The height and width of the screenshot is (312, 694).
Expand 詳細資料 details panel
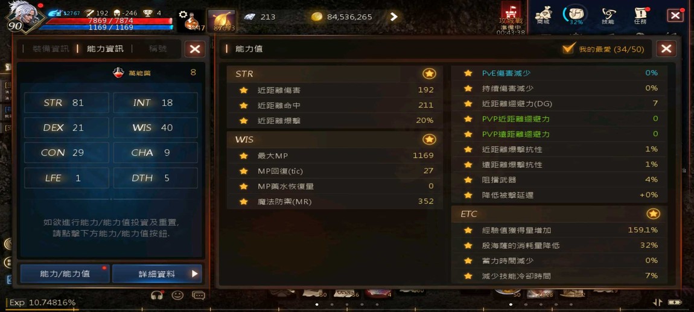coord(157,274)
